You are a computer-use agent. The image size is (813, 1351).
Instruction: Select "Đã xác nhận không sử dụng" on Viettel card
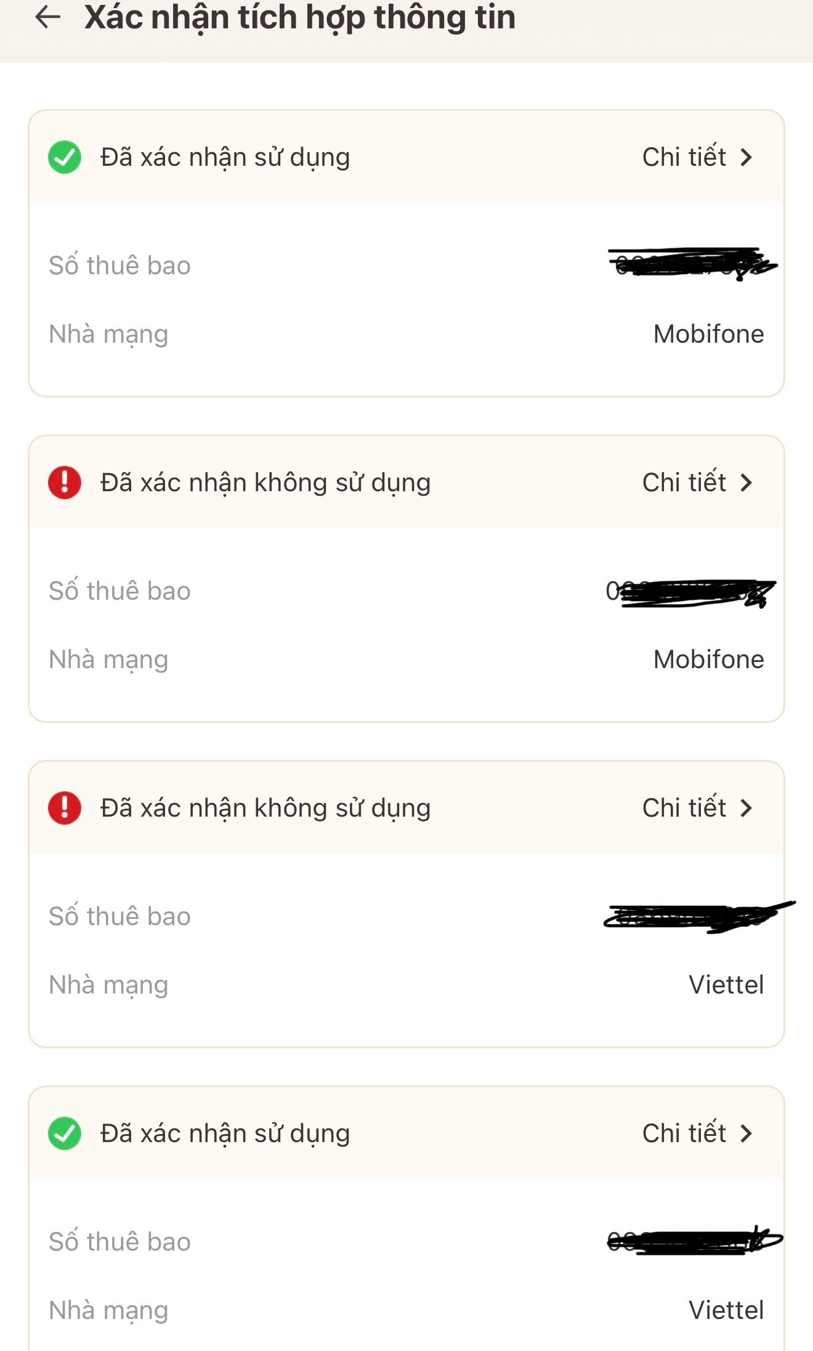click(265, 808)
